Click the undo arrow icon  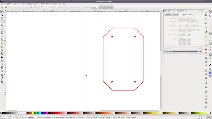[x=206, y=36]
